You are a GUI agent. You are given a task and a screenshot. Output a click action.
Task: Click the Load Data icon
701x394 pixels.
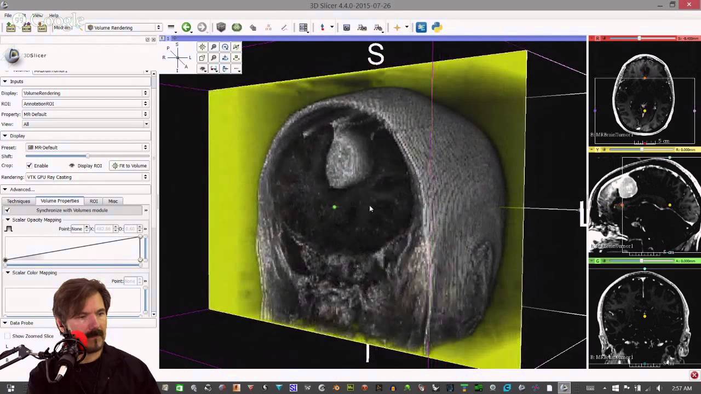click(10, 27)
